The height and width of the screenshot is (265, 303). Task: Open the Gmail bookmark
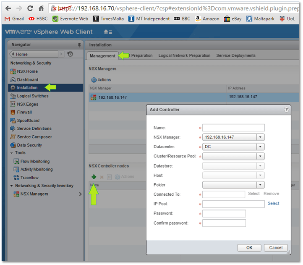point(14,19)
